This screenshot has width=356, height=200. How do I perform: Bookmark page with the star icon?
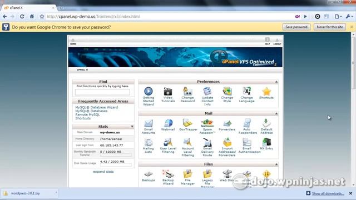[x=42, y=16]
